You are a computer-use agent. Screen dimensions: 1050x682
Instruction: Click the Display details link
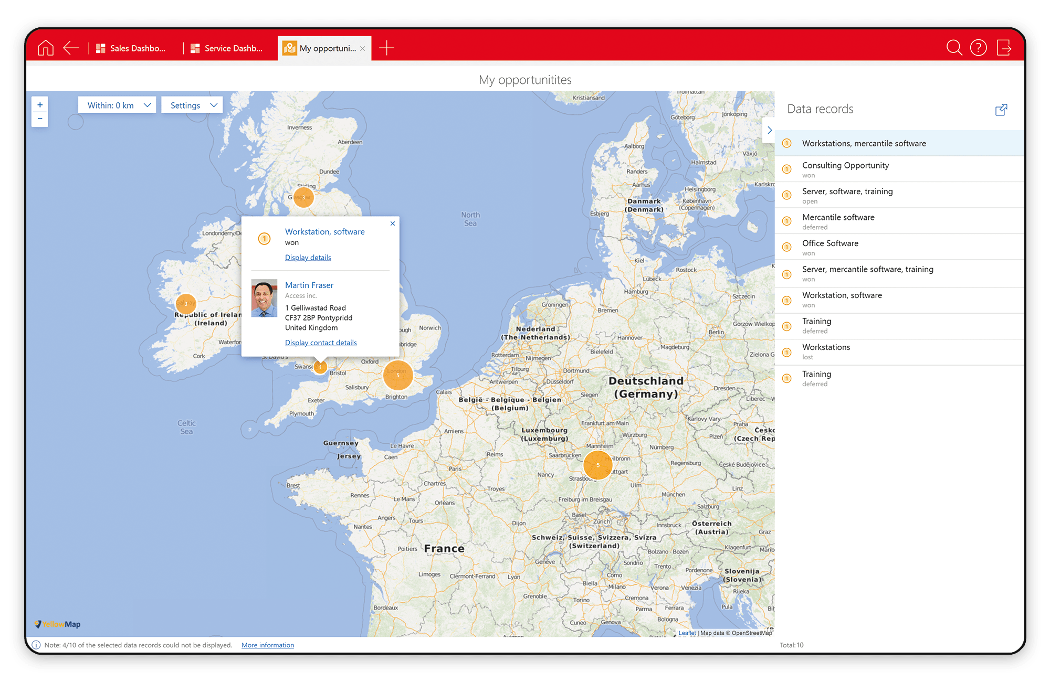(x=308, y=258)
